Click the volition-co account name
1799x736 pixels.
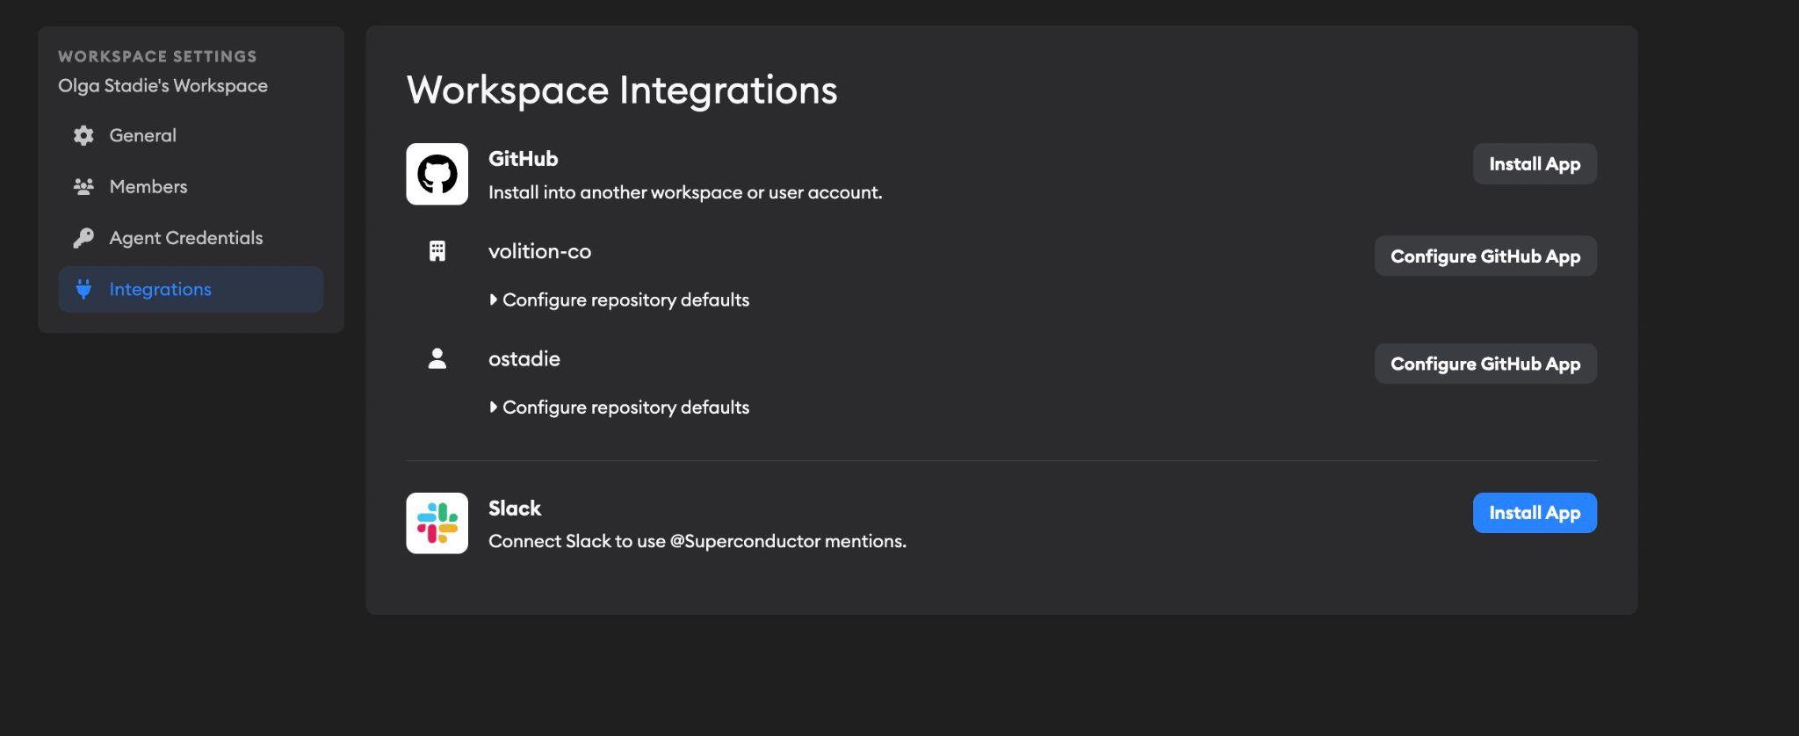tap(539, 251)
